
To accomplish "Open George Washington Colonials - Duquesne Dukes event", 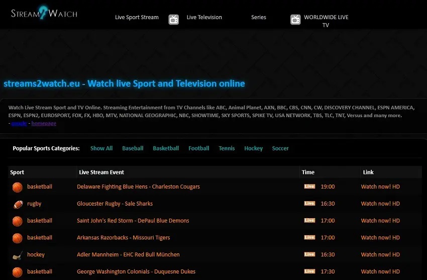I will pos(136,271).
